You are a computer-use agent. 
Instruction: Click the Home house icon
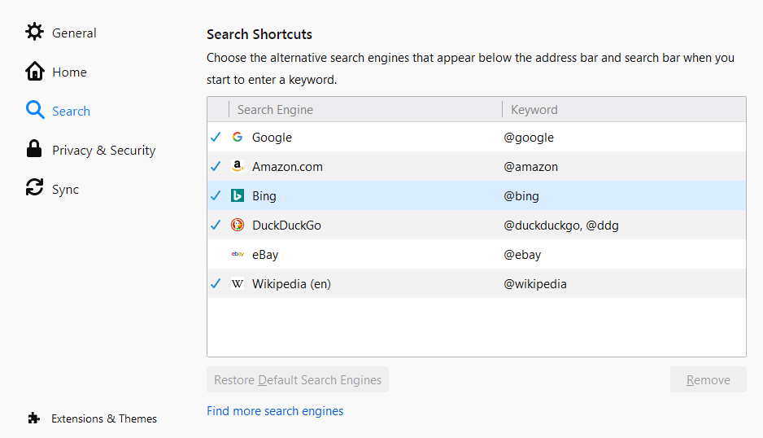point(34,71)
